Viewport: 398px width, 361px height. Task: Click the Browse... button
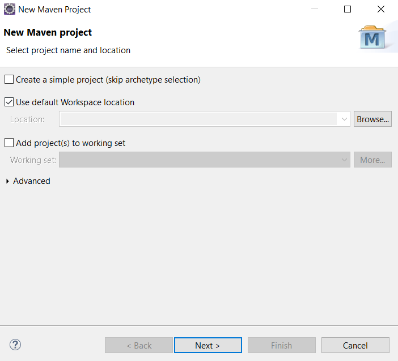pyautogui.click(x=372, y=119)
